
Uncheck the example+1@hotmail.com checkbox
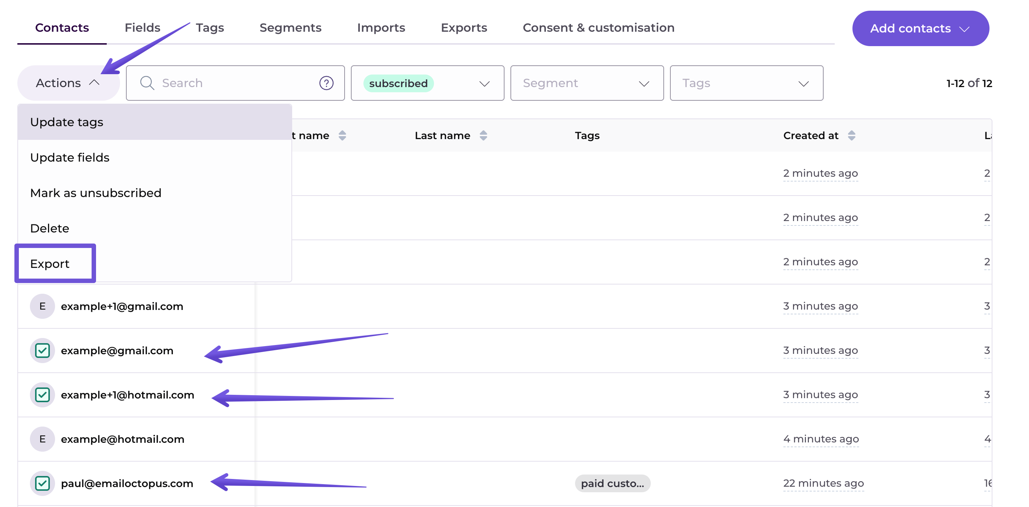42,395
